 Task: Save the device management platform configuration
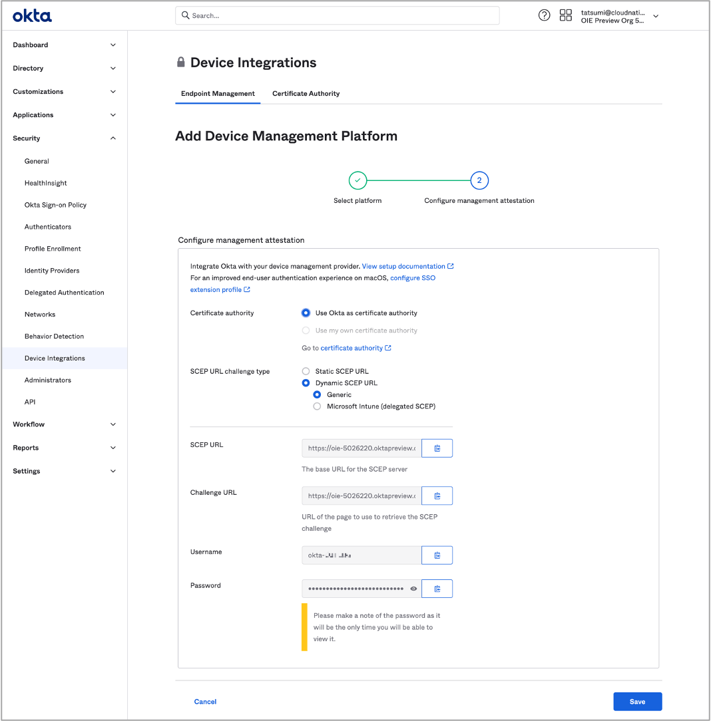coord(636,701)
